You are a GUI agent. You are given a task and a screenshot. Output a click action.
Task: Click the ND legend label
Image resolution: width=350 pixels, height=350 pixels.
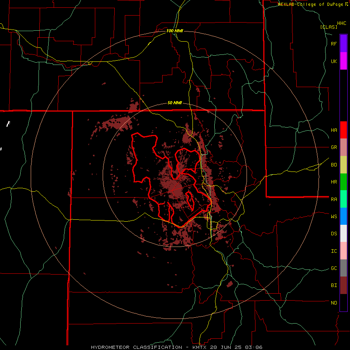[334, 303]
